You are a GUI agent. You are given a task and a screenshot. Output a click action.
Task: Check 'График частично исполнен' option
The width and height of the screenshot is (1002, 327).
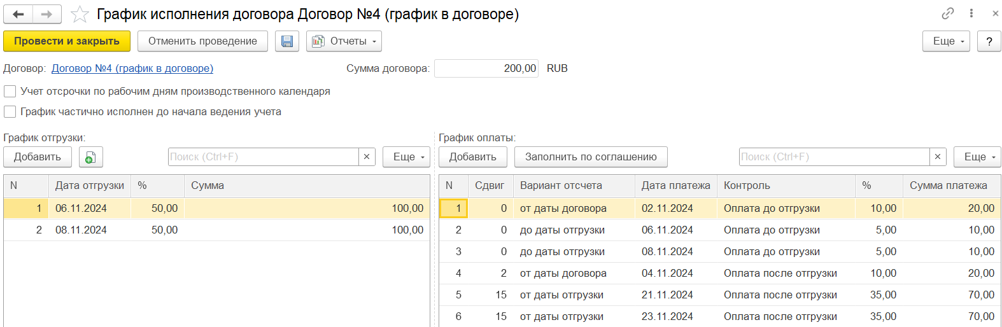pyautogui.click(x=10, y=112)
